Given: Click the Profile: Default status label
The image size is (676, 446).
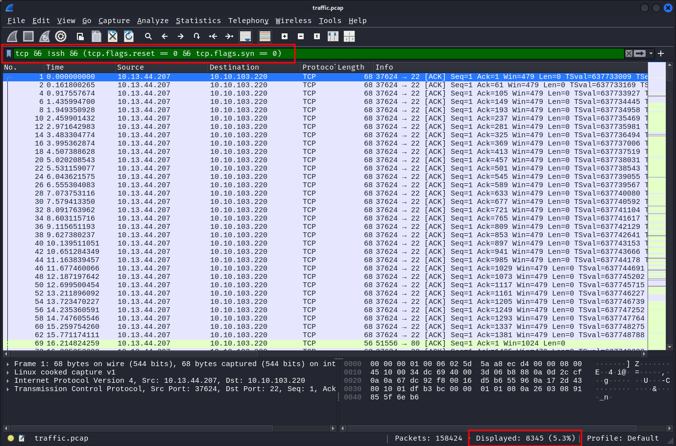Looking at the screenshot, I should coord(622,438).
